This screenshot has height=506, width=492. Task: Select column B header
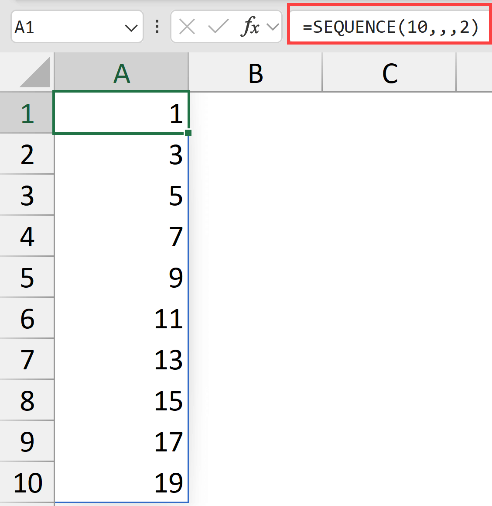tap(255, 72)
